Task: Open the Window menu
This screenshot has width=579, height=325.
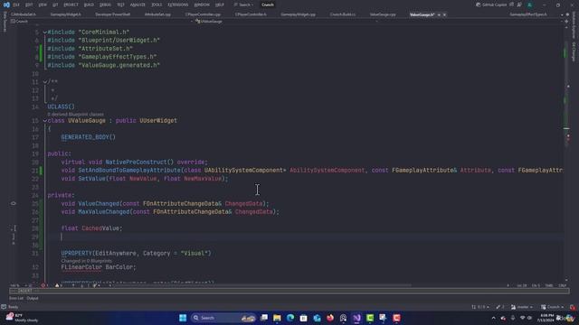Action: pyautogui.click(x=202, y=5)
